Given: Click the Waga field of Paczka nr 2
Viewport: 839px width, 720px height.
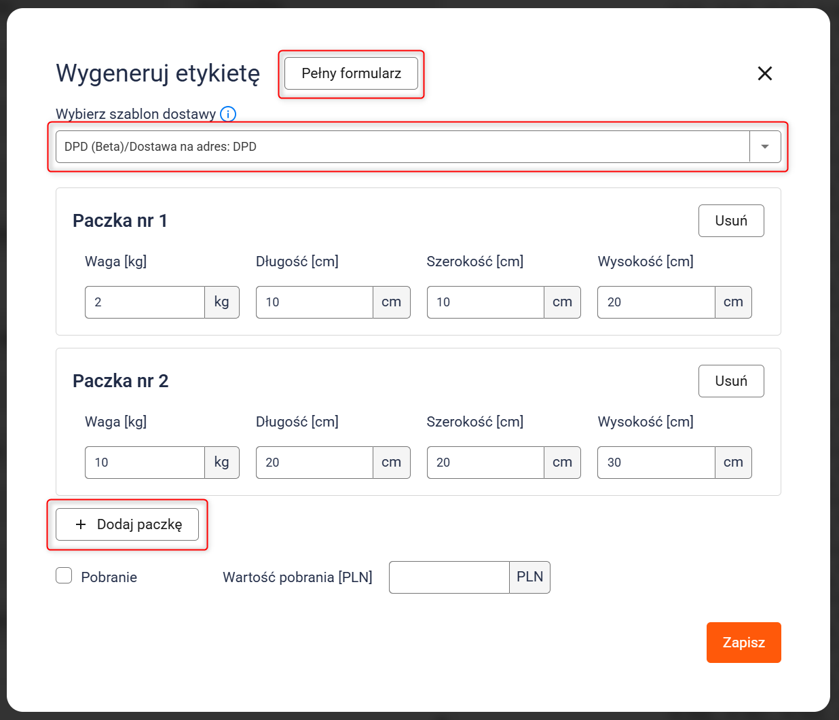Looking at the screenshot, I should (x=145, y=463).
